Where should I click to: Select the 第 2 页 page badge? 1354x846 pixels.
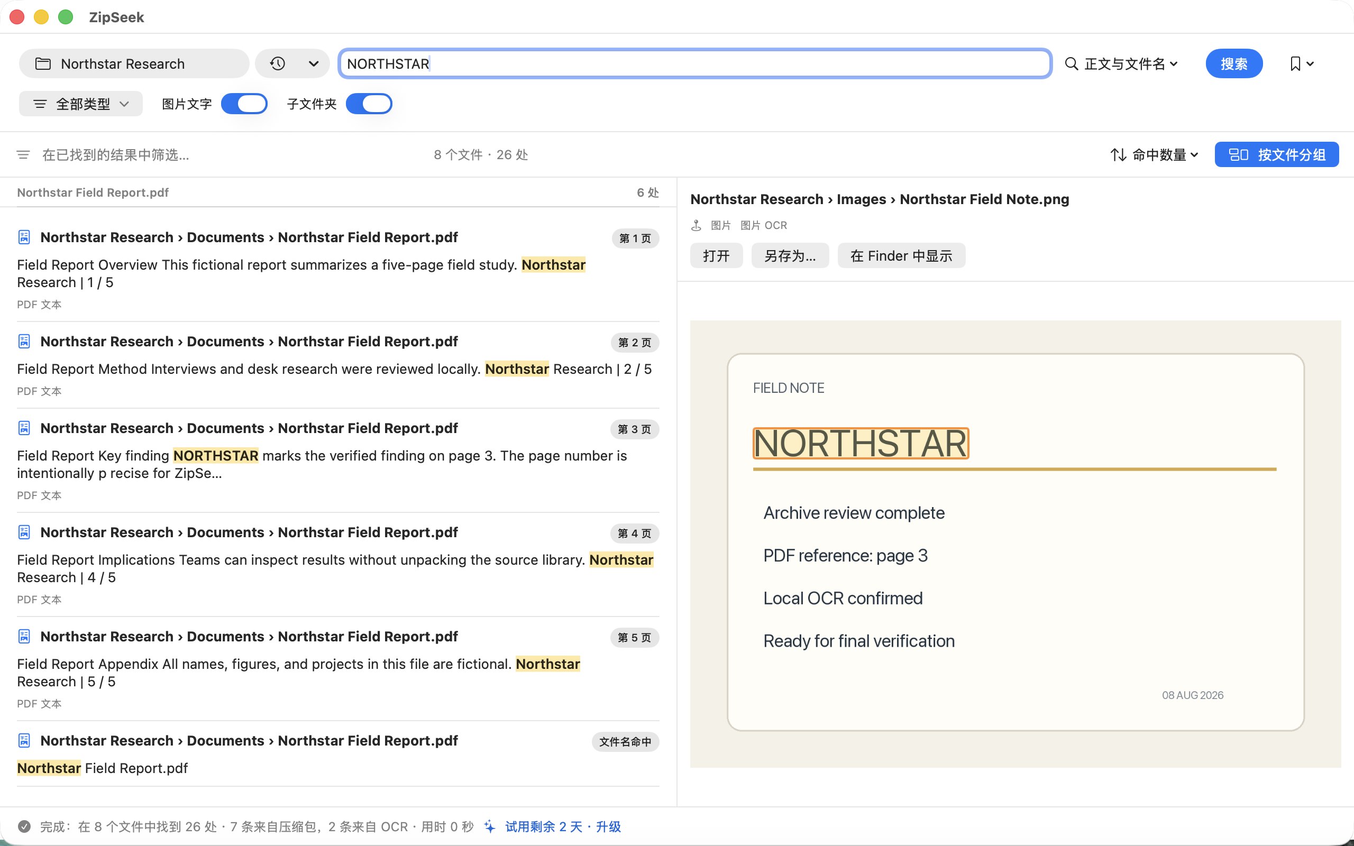[x=635, y=343]
